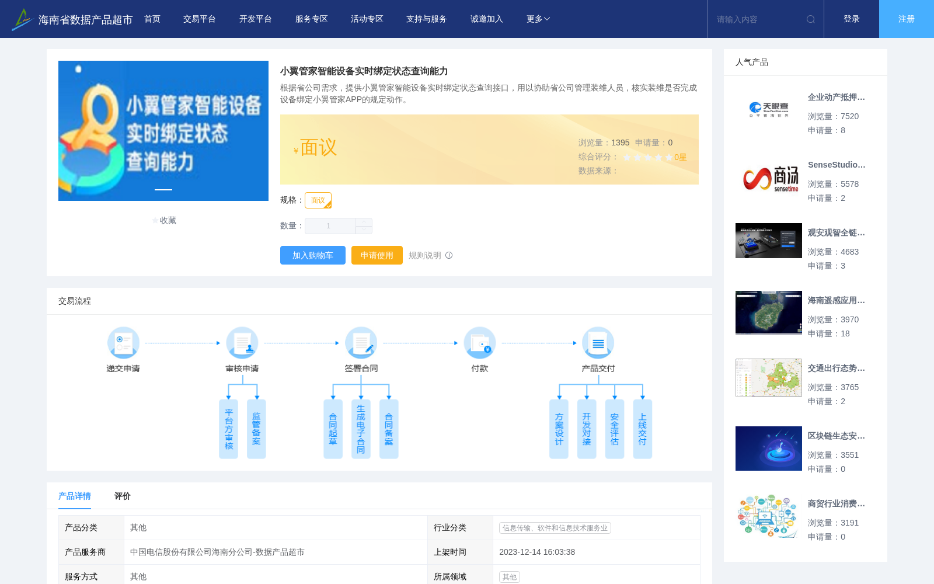Open 交易平台 navigation item
Viewport: 934px width, 584px height.
click(x=200, y=19)
